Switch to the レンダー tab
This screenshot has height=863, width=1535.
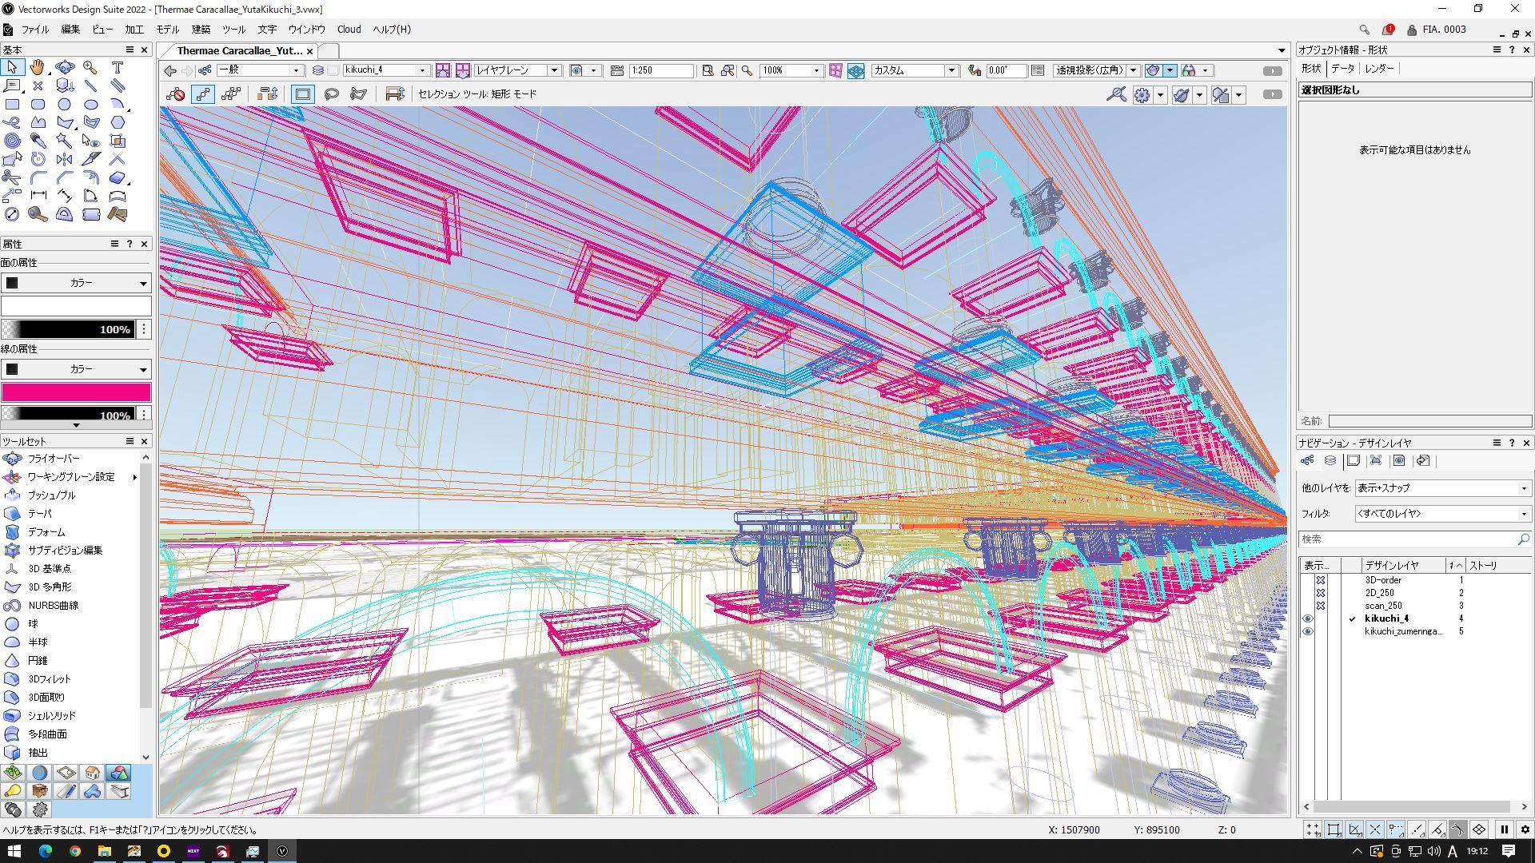click(1379, 69)
